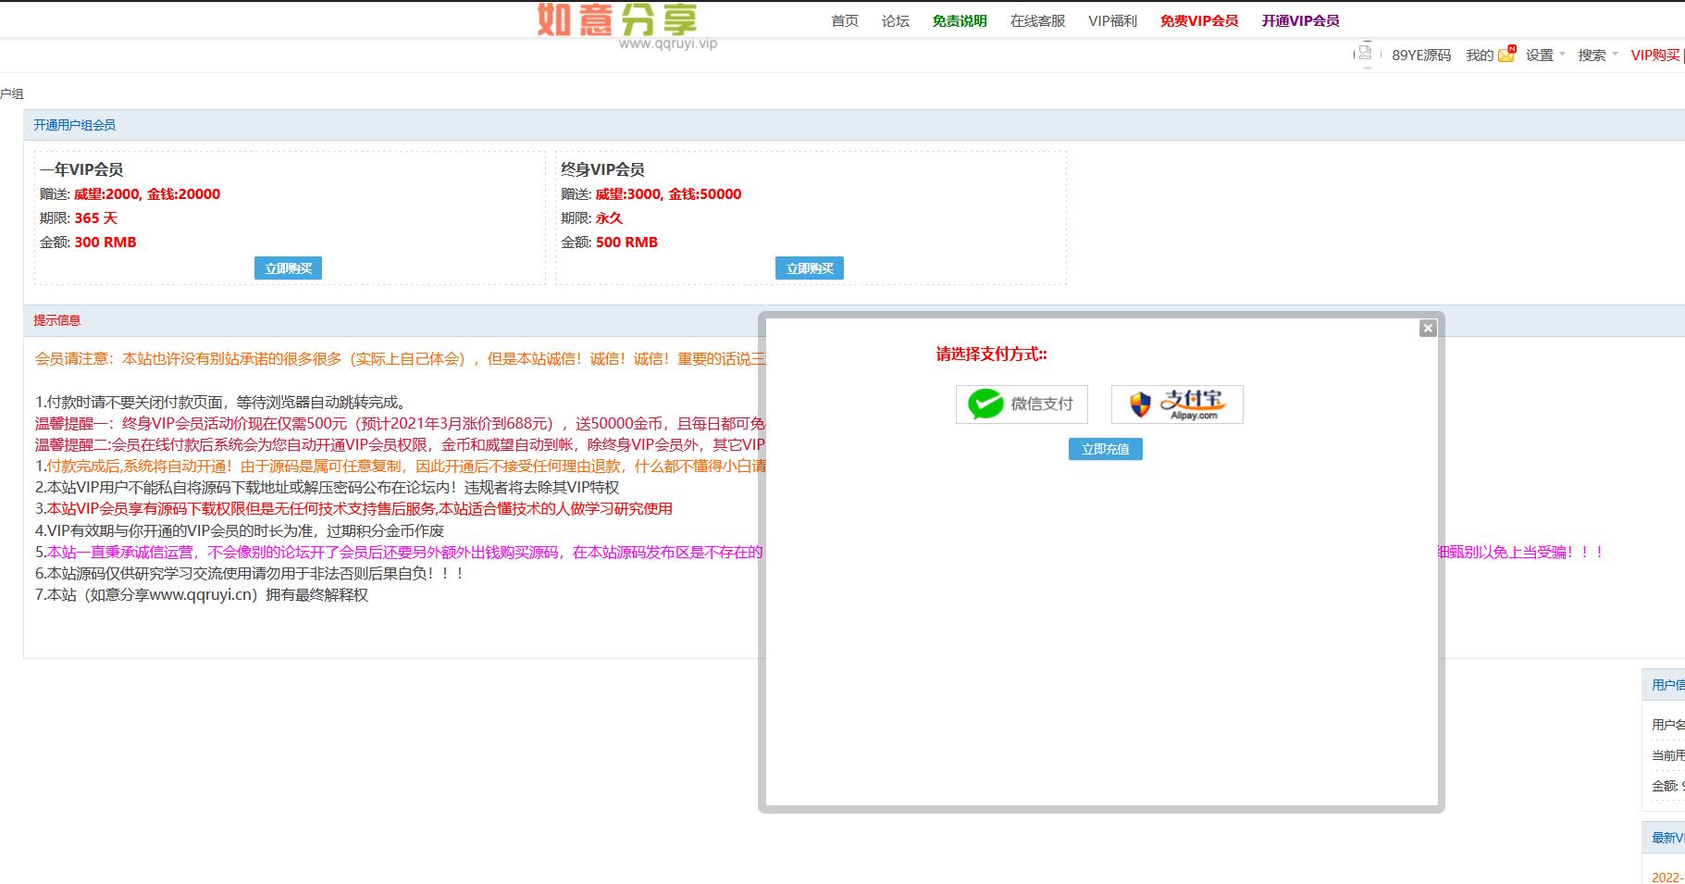Click the 365 天 duration text
Viewport: 1685px width, 884px height.
96,218
